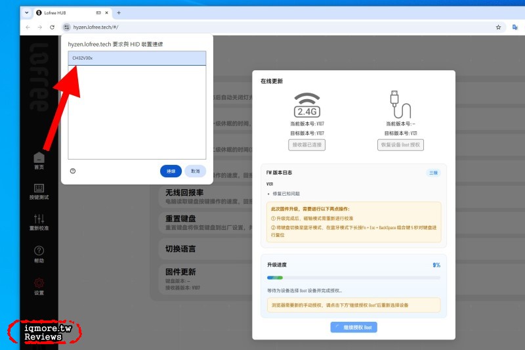Screen dimensions: 525x350
Task: Click the USB cable icon
Action: click(x=400, y=104)
